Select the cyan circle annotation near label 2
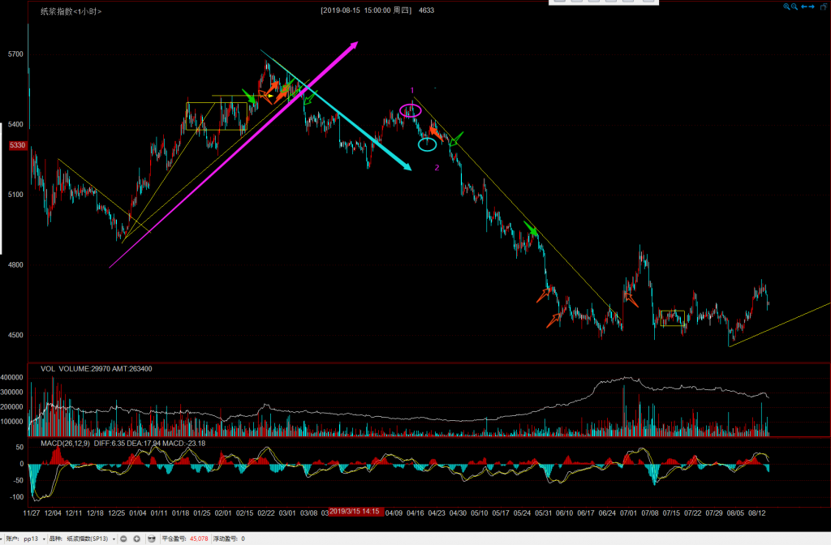Image resolution: width=831 pixels, height=545 pixels. tap(427, 144)
